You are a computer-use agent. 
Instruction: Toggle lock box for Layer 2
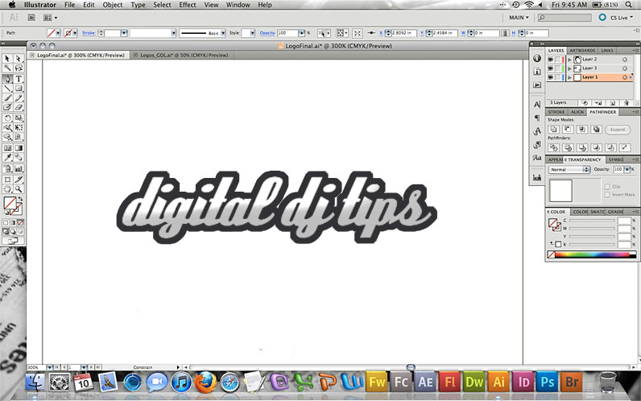(x=557, y=60)
